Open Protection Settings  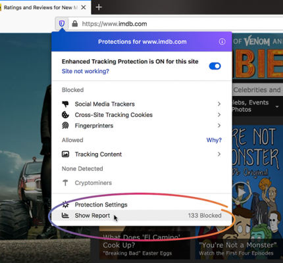pos(141,204)
